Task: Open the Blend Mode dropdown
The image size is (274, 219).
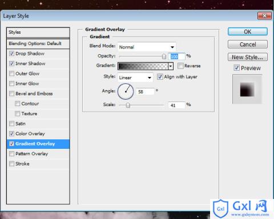Action: tap(147, 47)
